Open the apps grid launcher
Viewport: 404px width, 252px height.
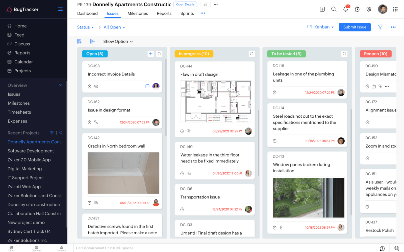pyautogui.click(x=395, y=9)
